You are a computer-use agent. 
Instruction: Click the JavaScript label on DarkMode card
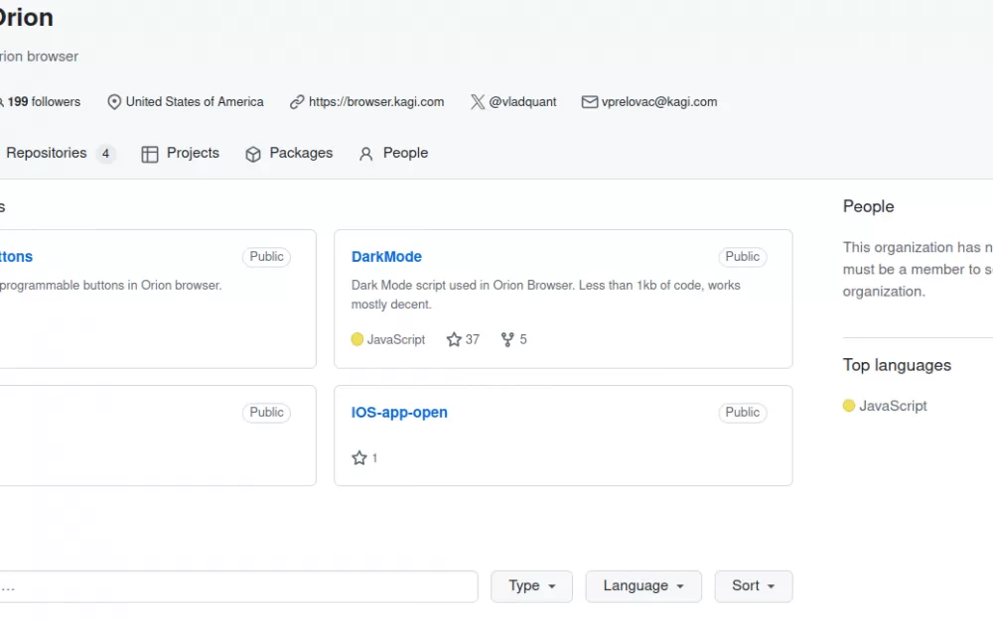396,339
